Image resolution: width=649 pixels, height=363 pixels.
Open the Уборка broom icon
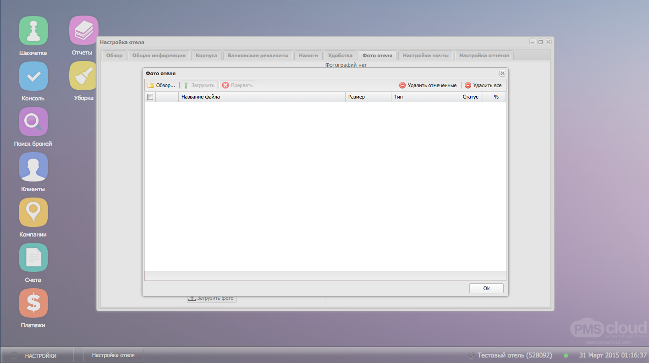click(83, 76)
